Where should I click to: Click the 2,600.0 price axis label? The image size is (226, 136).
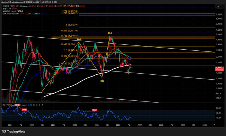[x=219, y=57]
